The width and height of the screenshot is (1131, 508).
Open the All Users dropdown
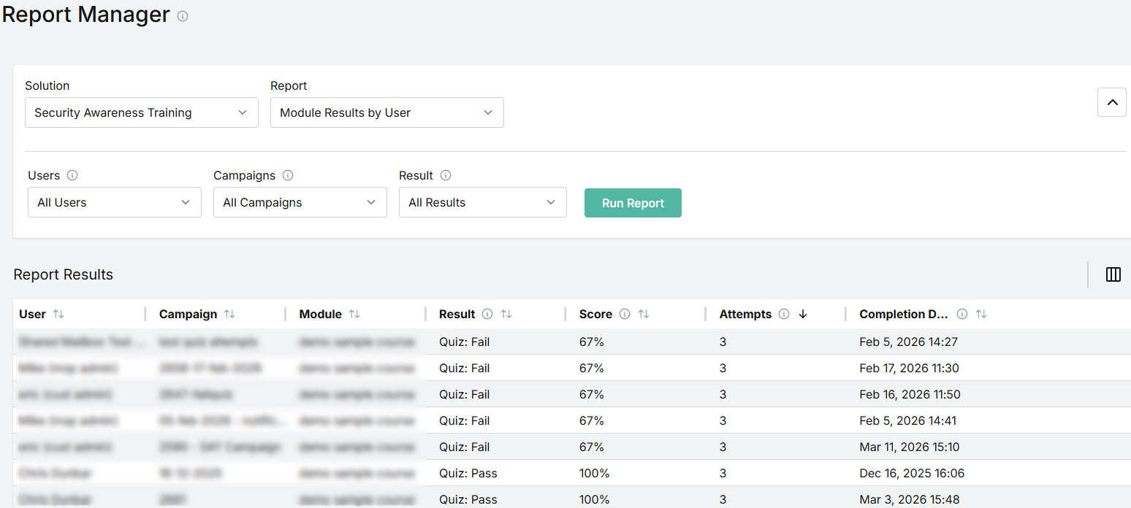(114, 202)
